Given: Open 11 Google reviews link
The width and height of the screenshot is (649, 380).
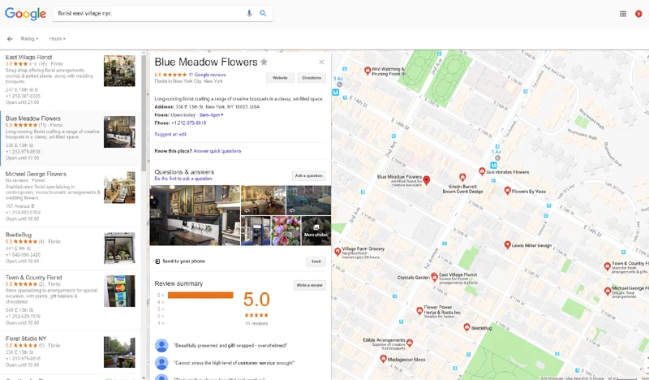Looking at the screenshot, I should pos(207,75).
